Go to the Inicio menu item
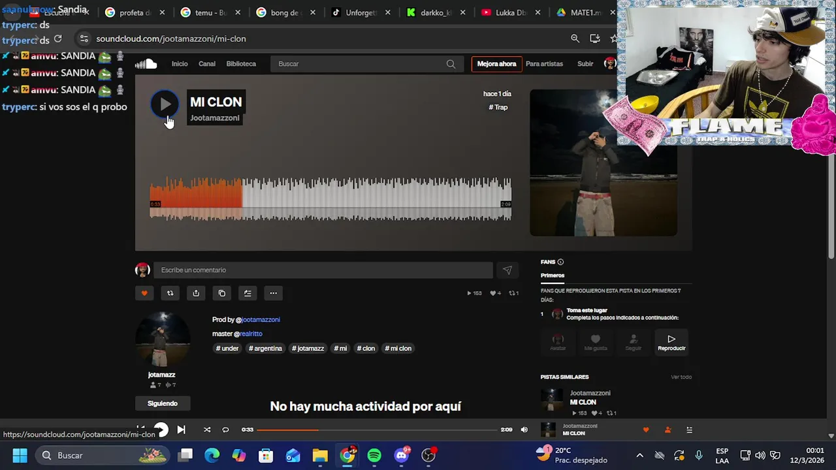 (x=180, y=64)
